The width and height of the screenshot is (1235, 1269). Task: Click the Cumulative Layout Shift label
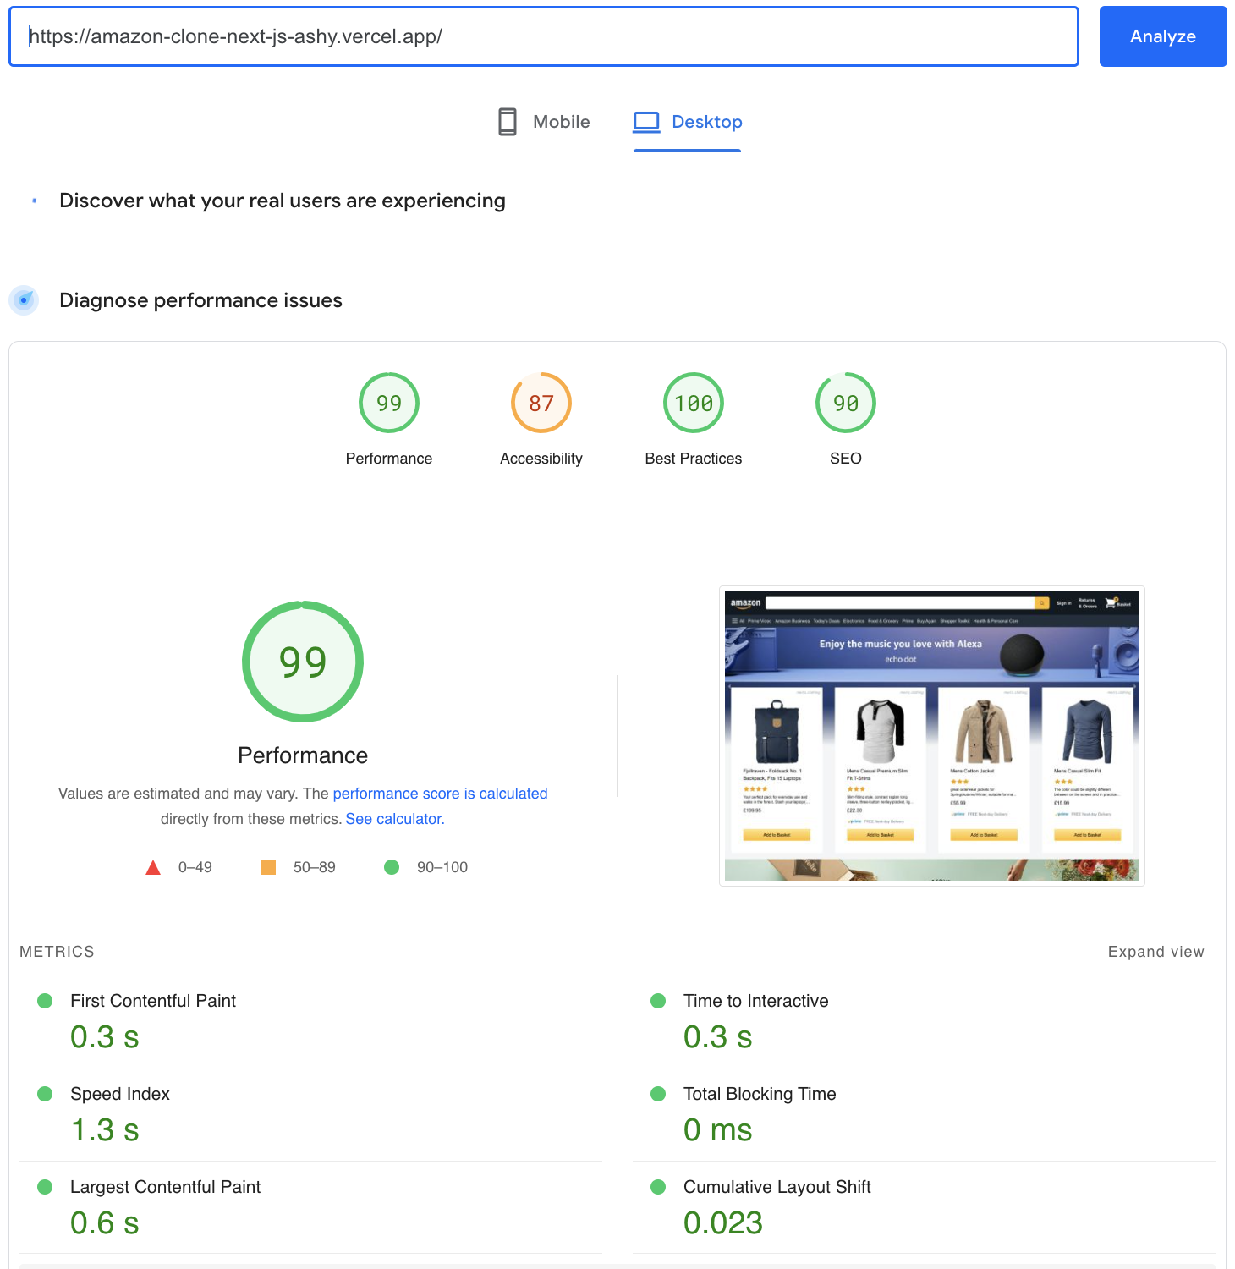point(777,1187)
